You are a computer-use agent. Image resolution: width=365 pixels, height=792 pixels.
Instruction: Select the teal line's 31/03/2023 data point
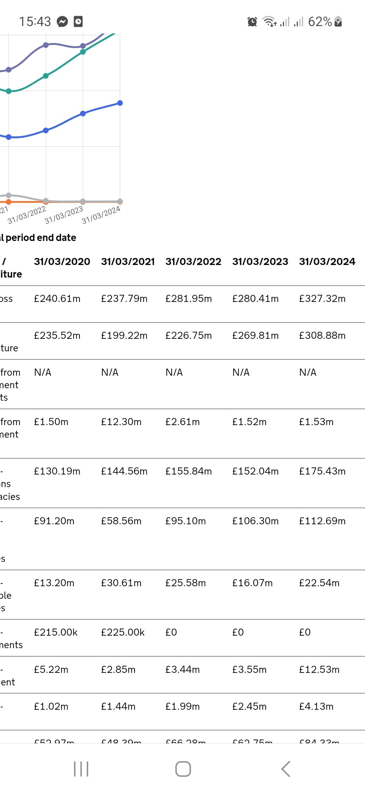coord(83,52)
